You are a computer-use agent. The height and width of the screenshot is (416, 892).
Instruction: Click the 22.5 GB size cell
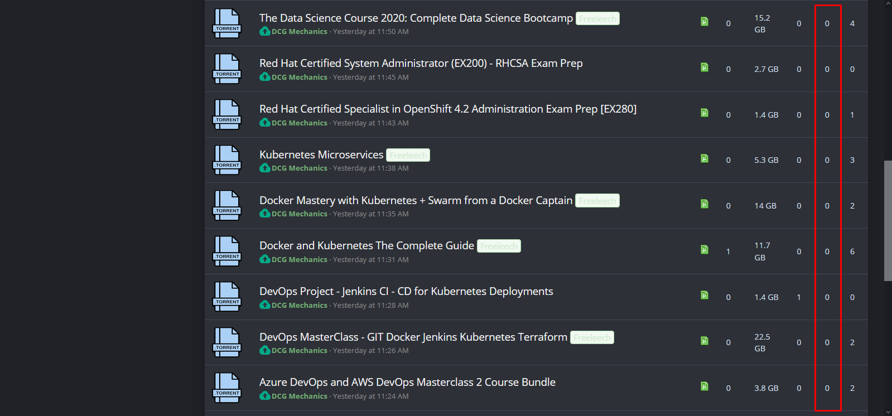tap(763, 342)
